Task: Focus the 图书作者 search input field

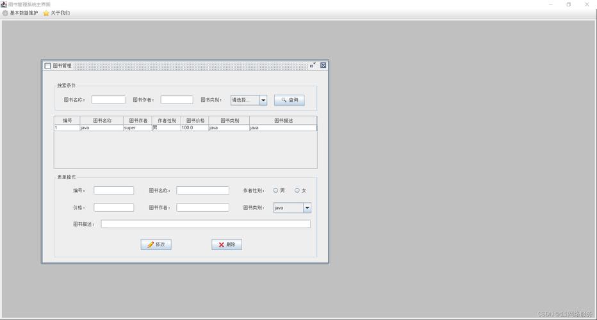Action: point(177,100)
